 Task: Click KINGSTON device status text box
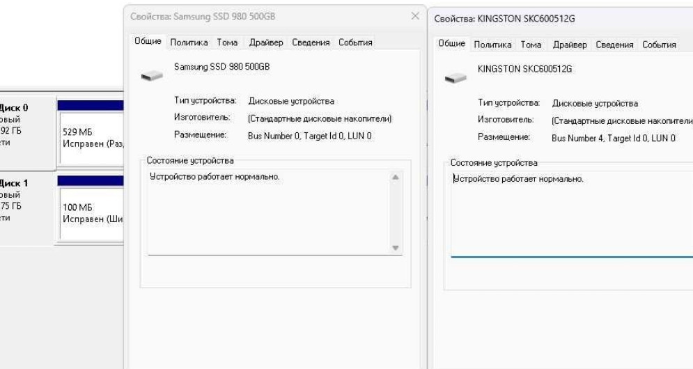[x=572, y=214]
